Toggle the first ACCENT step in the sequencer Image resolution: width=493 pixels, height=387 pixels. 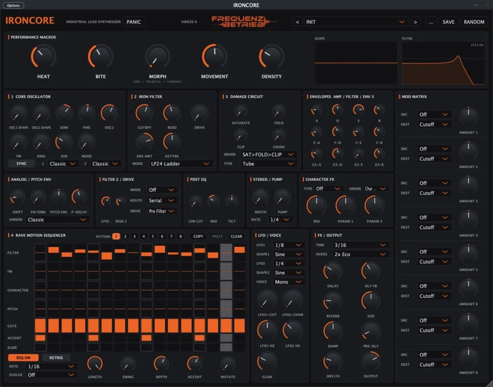click(x=40, y=338)
